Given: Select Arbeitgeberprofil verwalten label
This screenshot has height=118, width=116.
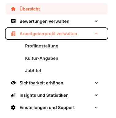Looking at the screenshot, I should [x=48, y=34].
